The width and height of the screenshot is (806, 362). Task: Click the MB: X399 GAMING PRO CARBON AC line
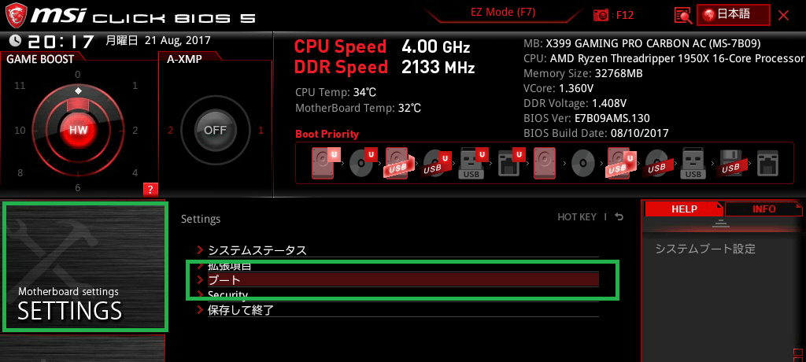tap(642, 43)
